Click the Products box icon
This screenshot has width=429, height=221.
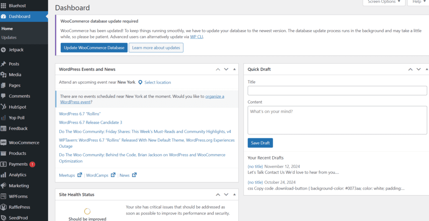click(x=3, y=153)
